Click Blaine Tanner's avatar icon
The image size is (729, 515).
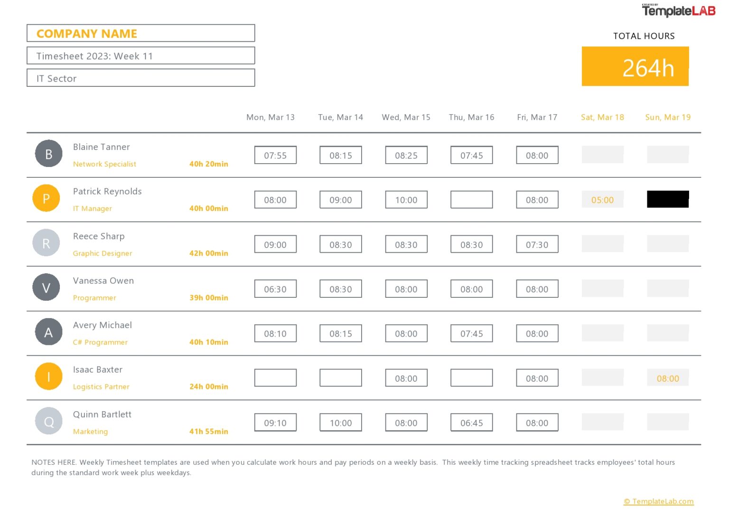(48, 154)
